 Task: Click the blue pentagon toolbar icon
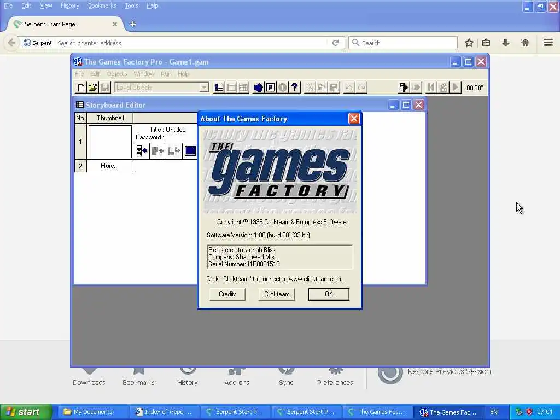pos(258,87)
